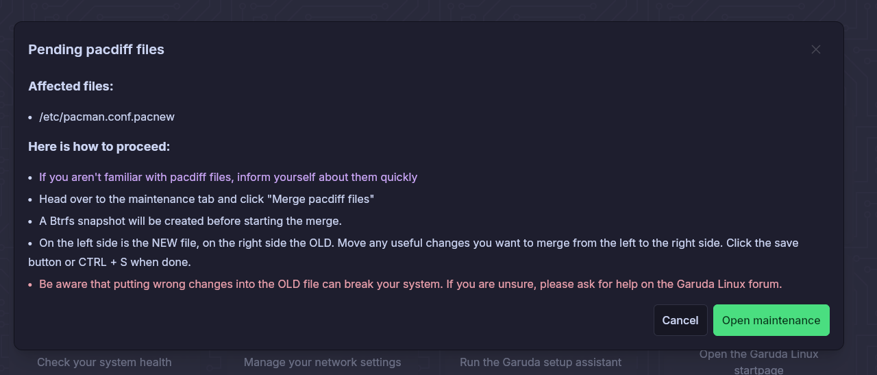
Task: Click the Here is how to proceed heading
Action: tap(99, 147)
